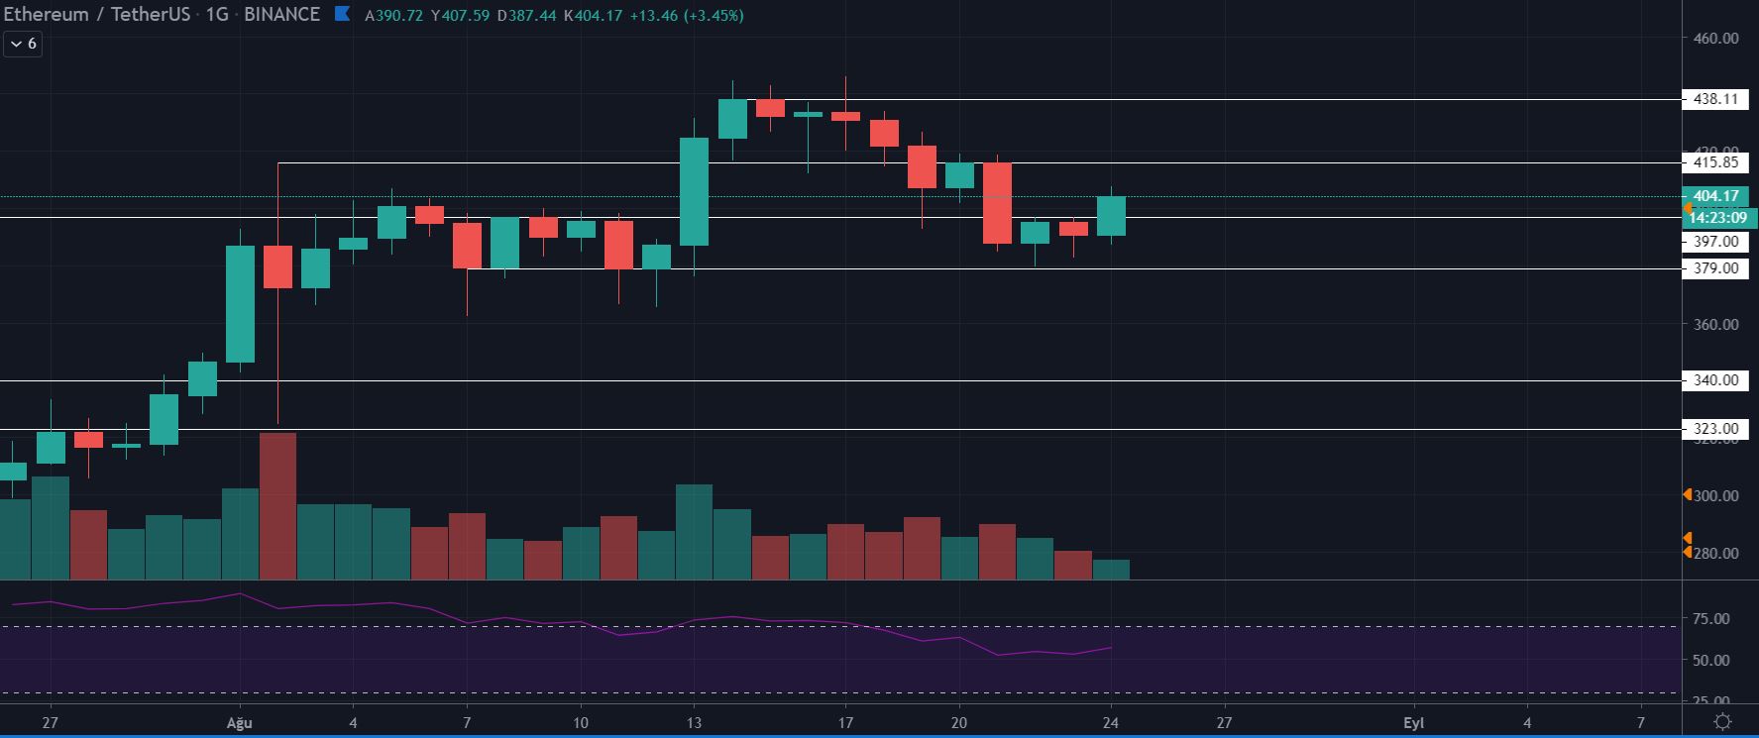This screenshot has width=1759, height=738.
Task: Select the 1G interval label
Action: pos(217,14)
